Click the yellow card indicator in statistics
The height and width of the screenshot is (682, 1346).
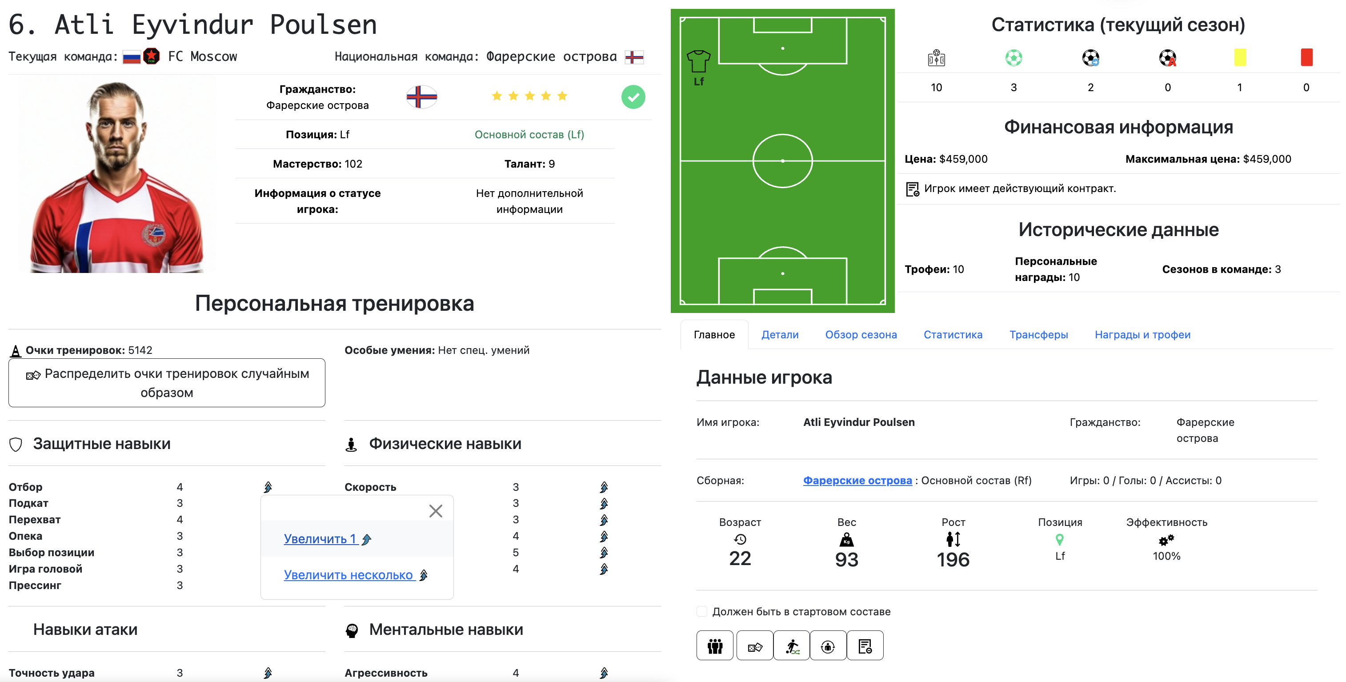click(x=1239, y=57)
